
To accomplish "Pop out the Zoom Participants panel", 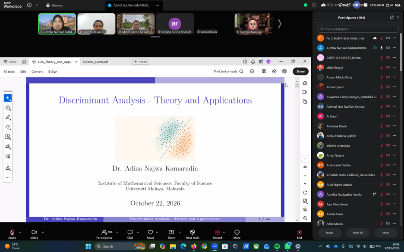I will pos(391,18).
